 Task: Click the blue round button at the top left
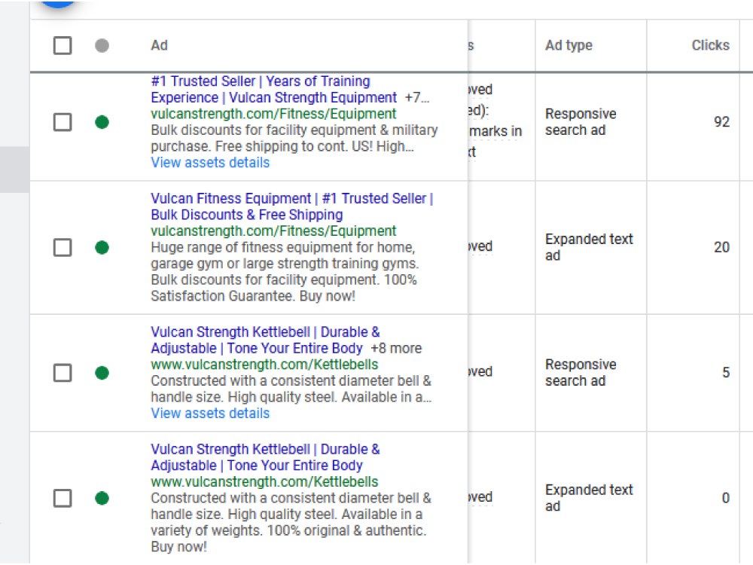(58, 3)
